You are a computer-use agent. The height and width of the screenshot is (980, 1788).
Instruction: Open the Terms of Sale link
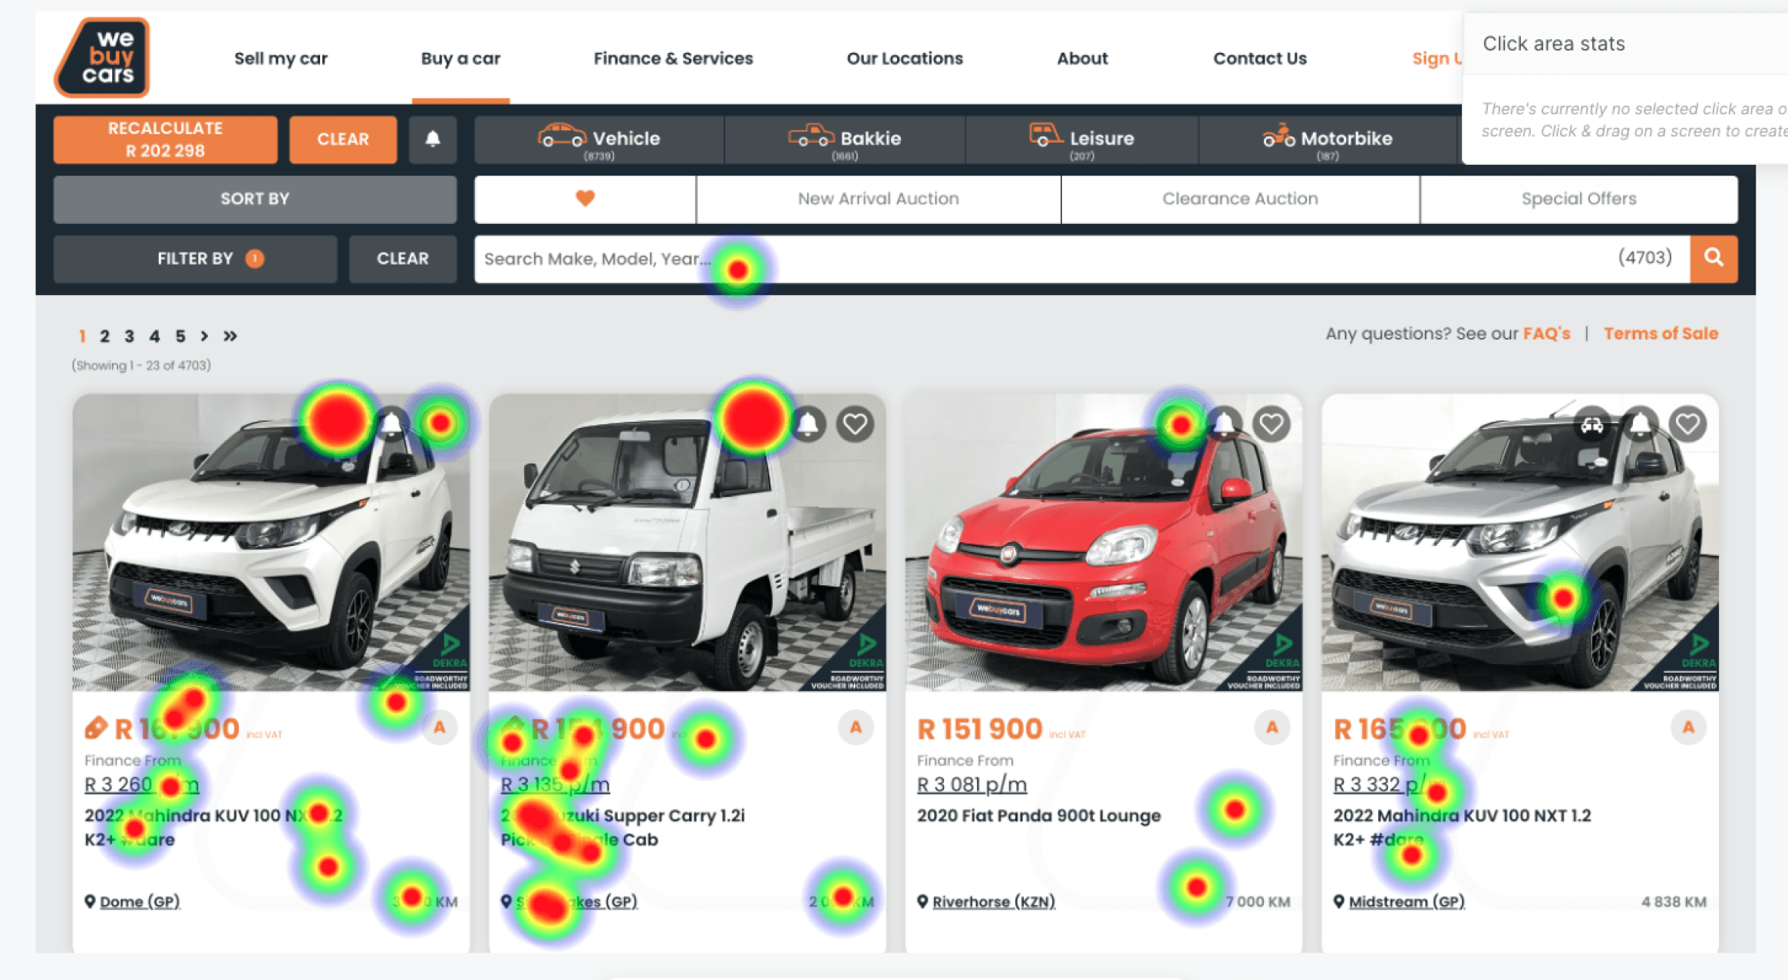coord(1661,334)
